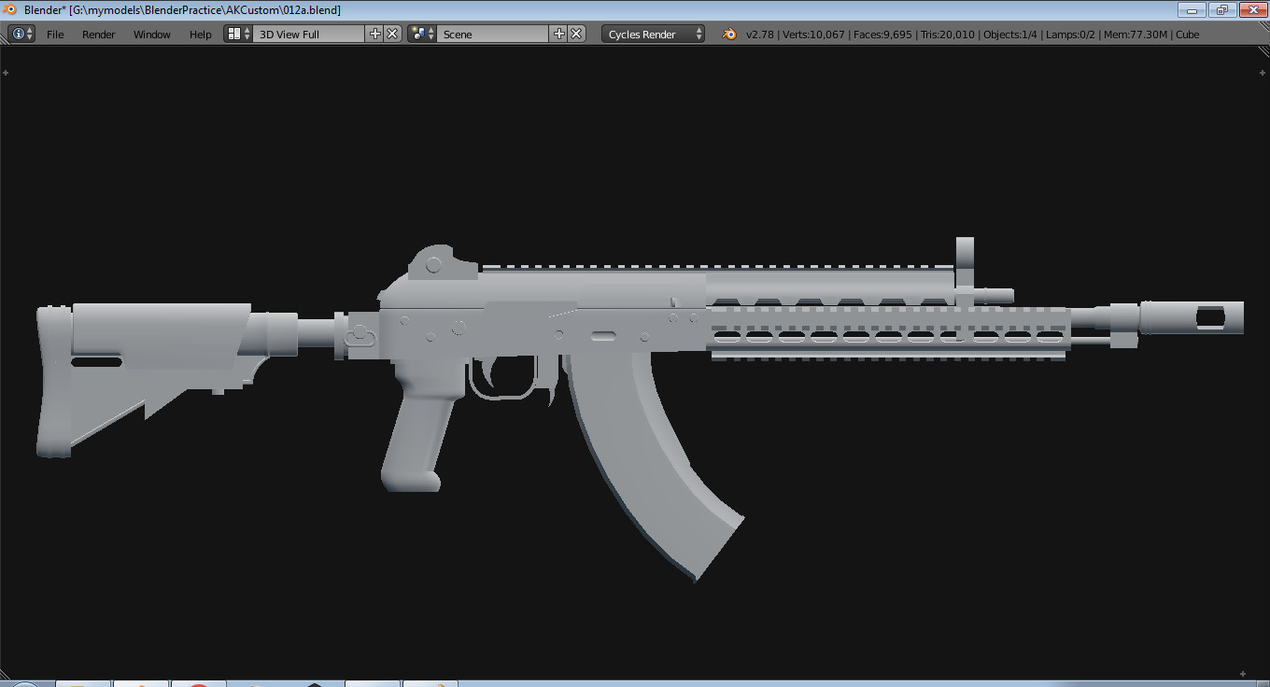The width and height of the screenshot is (1270, 687).
Task: Click the 'v2.78' version text
Action: point(760,35)
